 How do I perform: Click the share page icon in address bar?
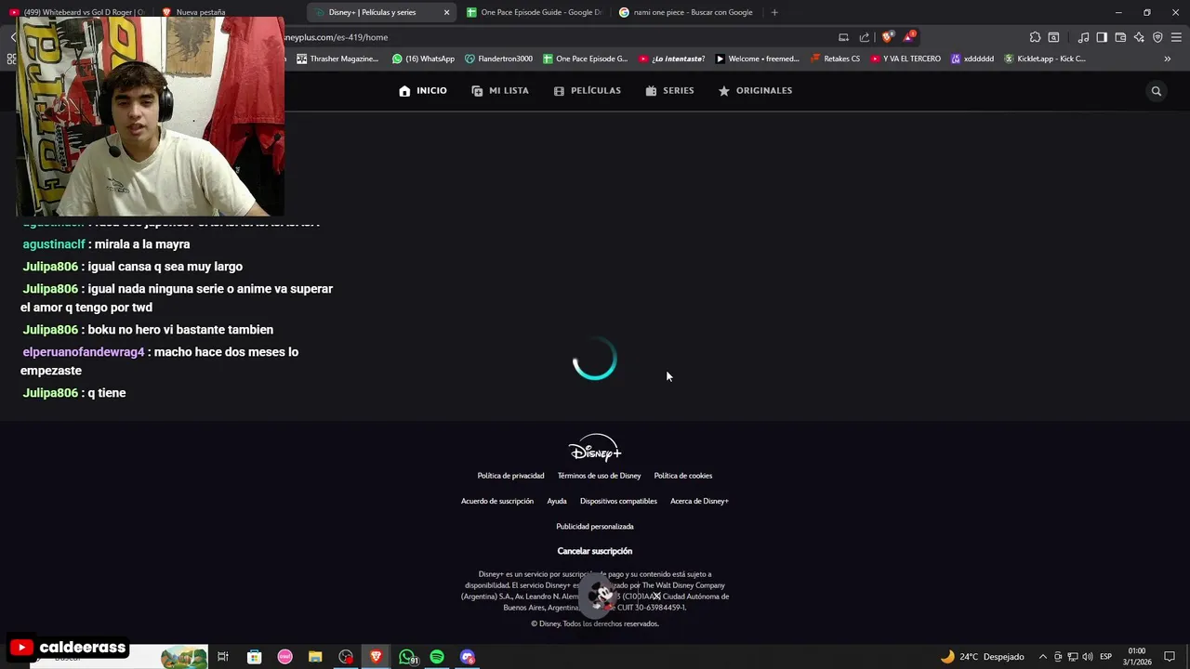coord(865,37)
